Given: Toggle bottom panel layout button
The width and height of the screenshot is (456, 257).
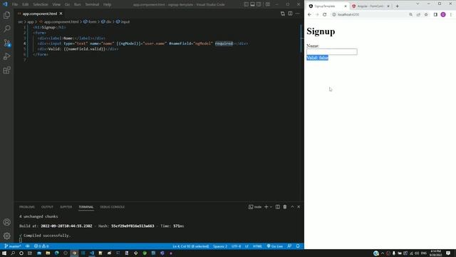Looking at the screenshot, I should (x=252, y=4).
